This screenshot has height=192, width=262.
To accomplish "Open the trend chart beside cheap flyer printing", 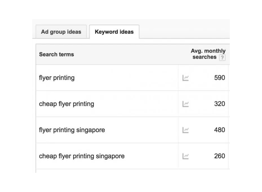I will pos(185,104).
